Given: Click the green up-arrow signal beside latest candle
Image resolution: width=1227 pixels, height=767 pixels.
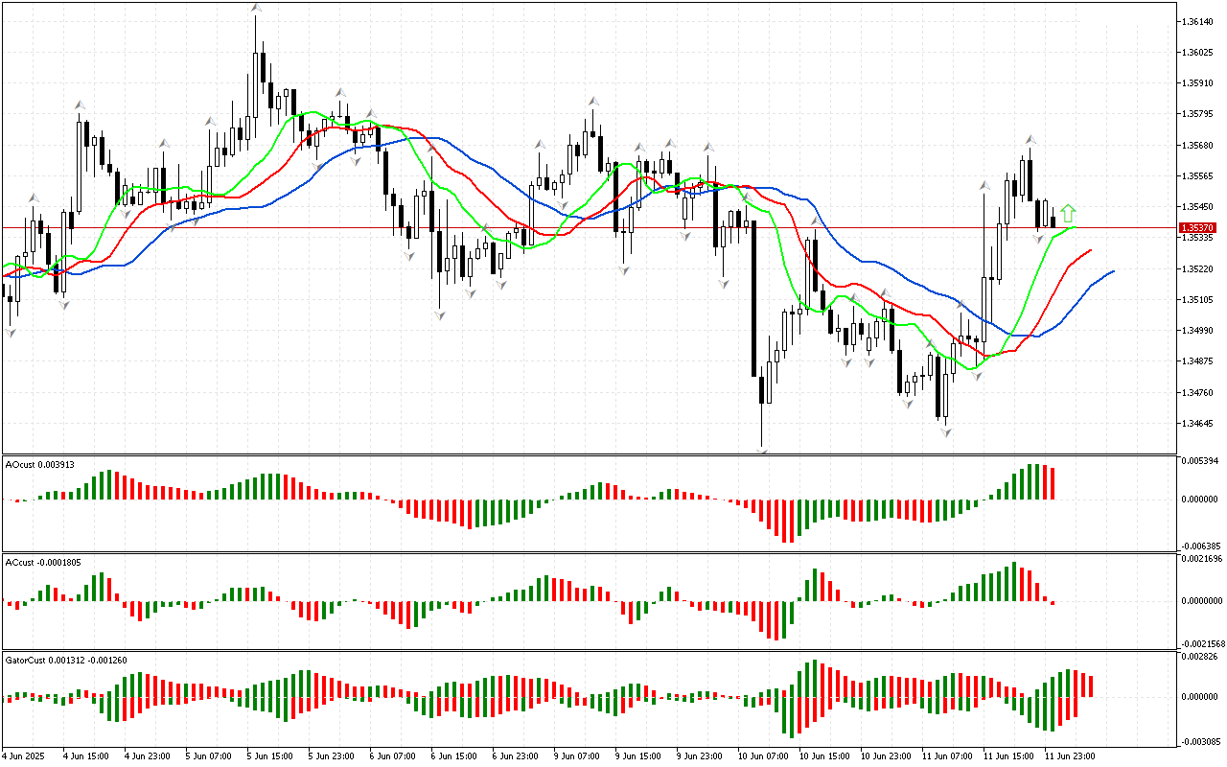Looking at the screenshot, I should tap(1068, 214).
